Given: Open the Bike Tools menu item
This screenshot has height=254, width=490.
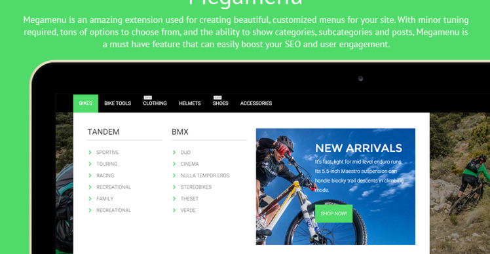Looking at the screenshot, I should (117, 103).
